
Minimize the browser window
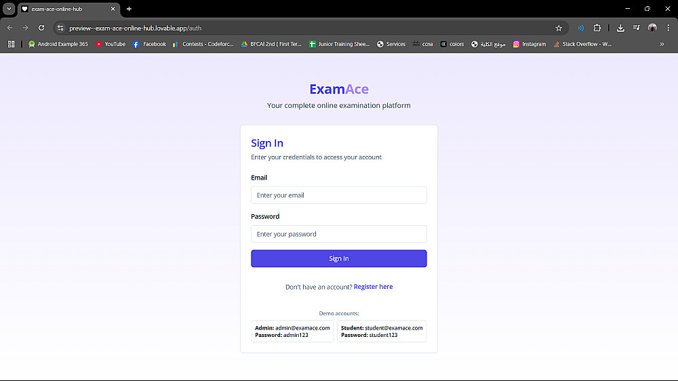click(627, 9)
